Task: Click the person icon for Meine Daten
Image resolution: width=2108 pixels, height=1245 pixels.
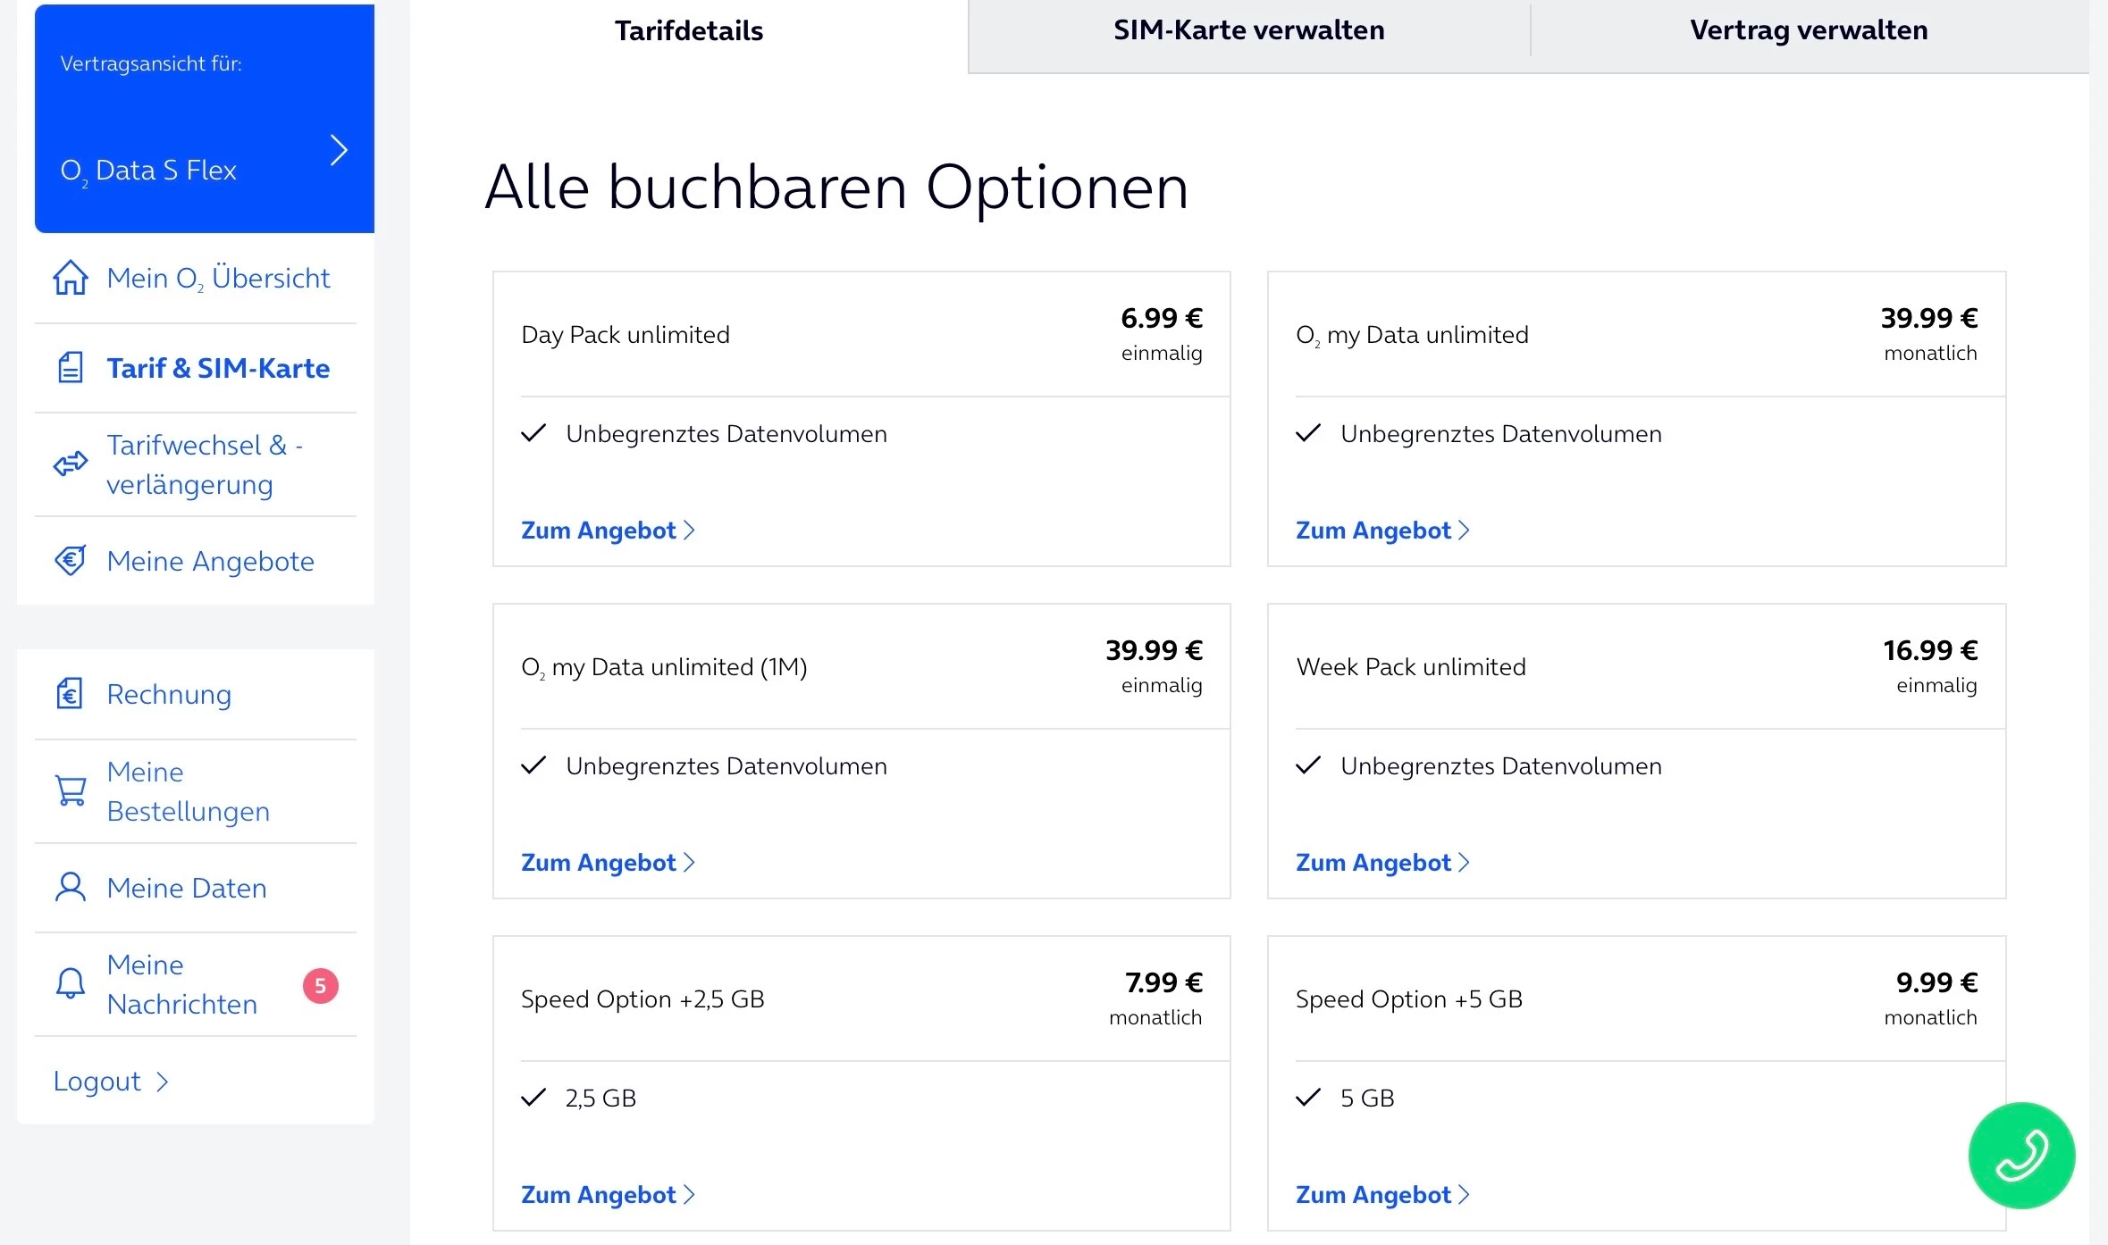Action: (71, 888)
